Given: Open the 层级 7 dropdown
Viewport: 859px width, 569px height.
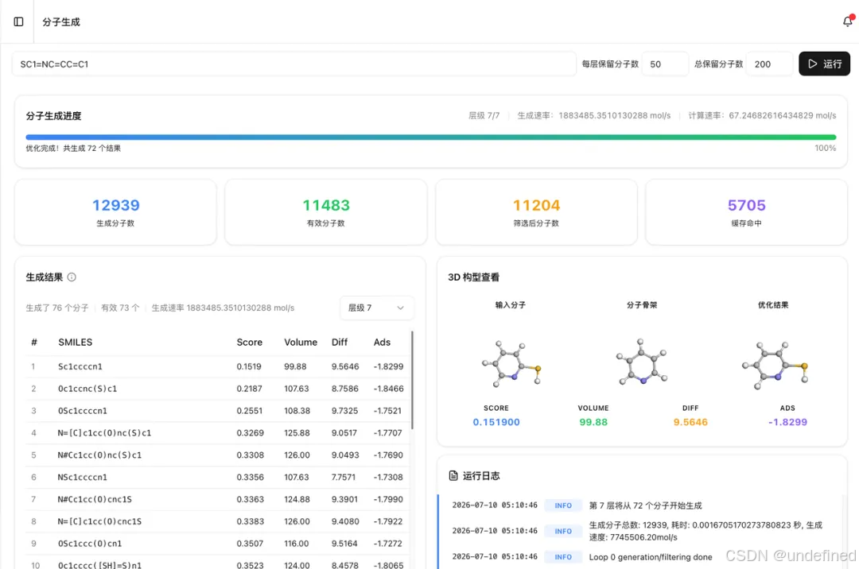Looking at the screenshot, I should (377, 308).
